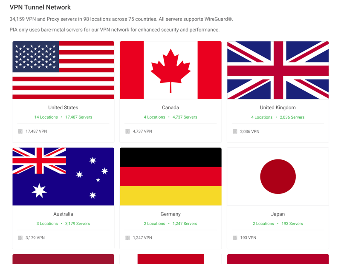Choose the Germany flag thumbnail
Image resolution: width=341 pixels, height=264 pixels.
coord(170,176)
